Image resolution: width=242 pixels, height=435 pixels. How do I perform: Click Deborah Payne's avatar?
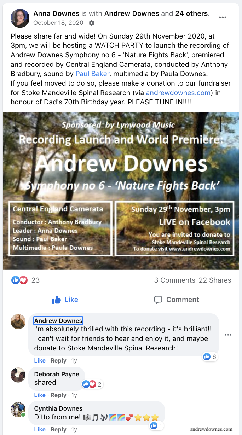point(18,375)
